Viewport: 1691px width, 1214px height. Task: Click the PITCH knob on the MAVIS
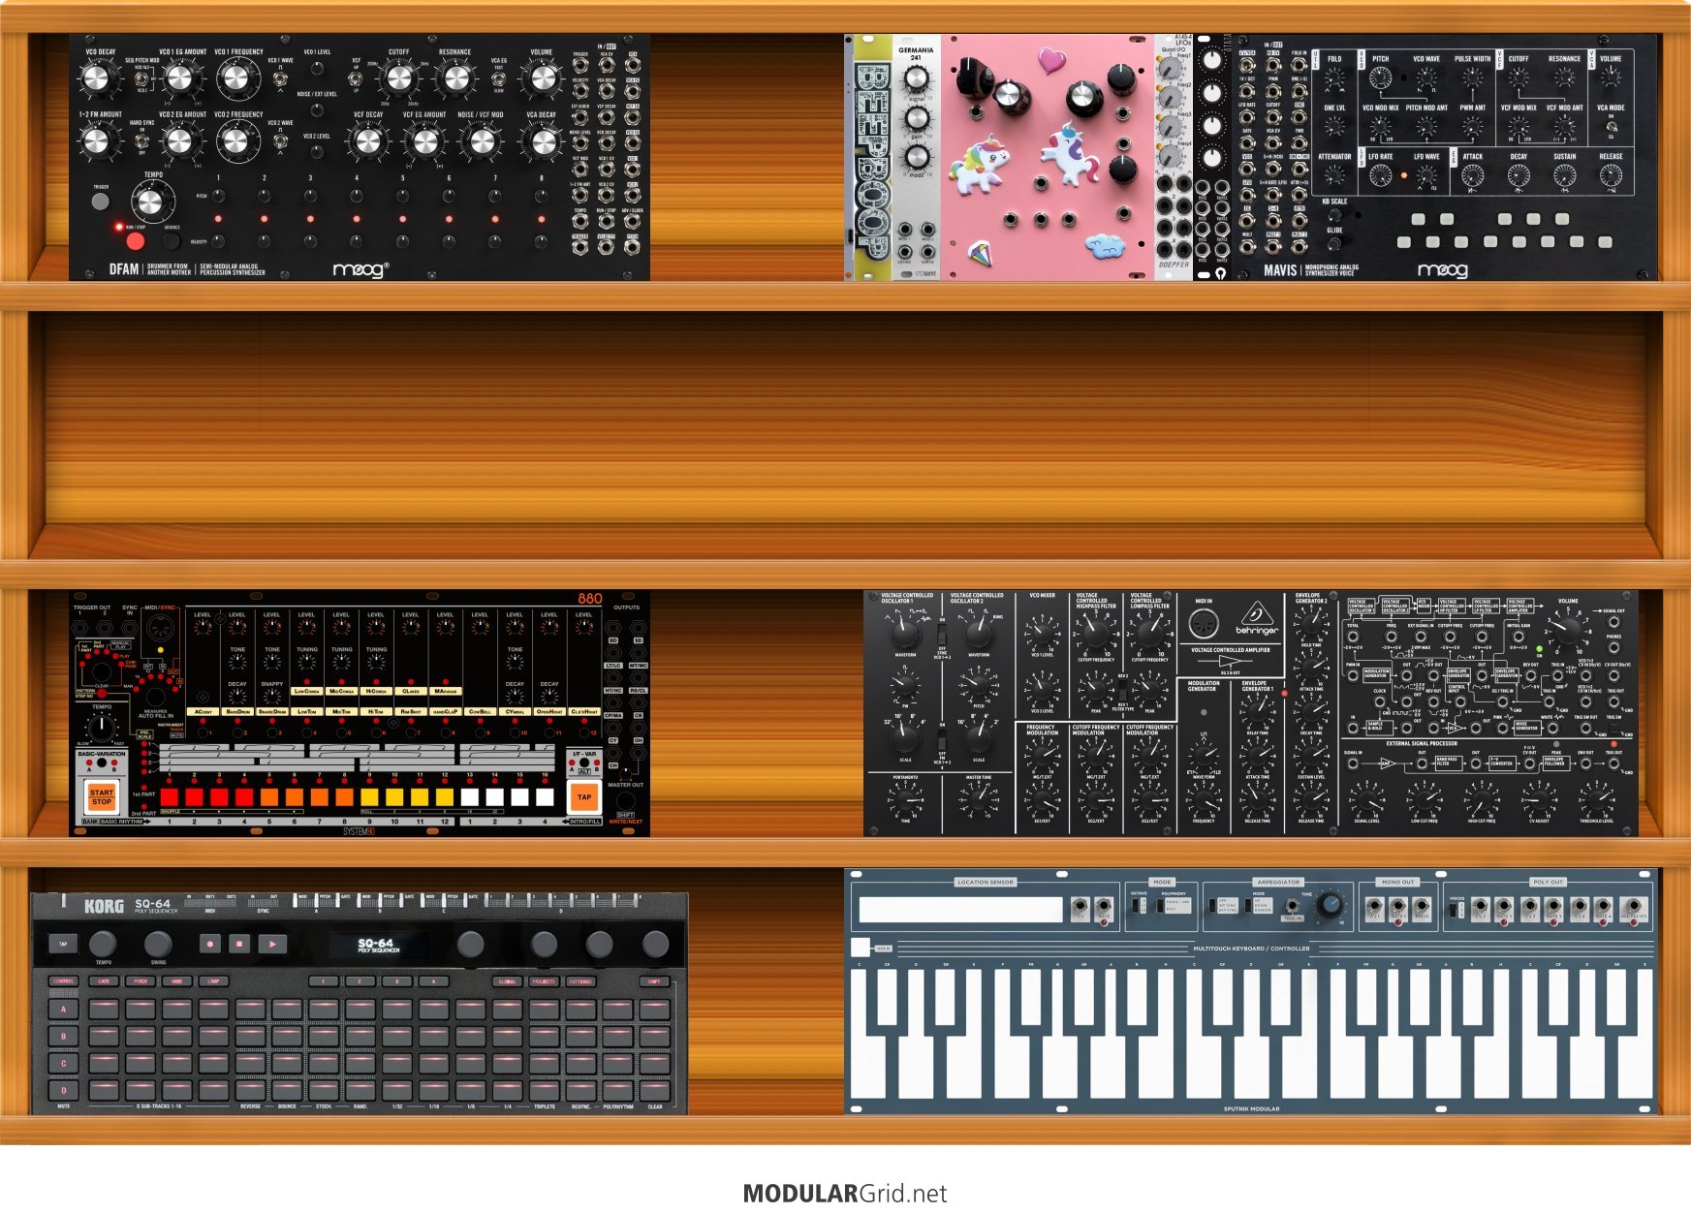coord(1381,78)
